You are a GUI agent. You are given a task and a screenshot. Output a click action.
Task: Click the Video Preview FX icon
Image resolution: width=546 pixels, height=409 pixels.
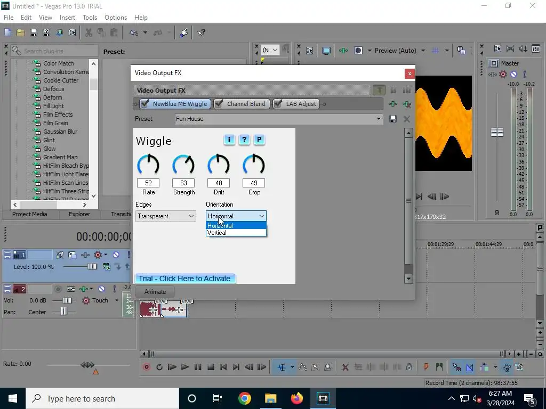tap(343, 51)
